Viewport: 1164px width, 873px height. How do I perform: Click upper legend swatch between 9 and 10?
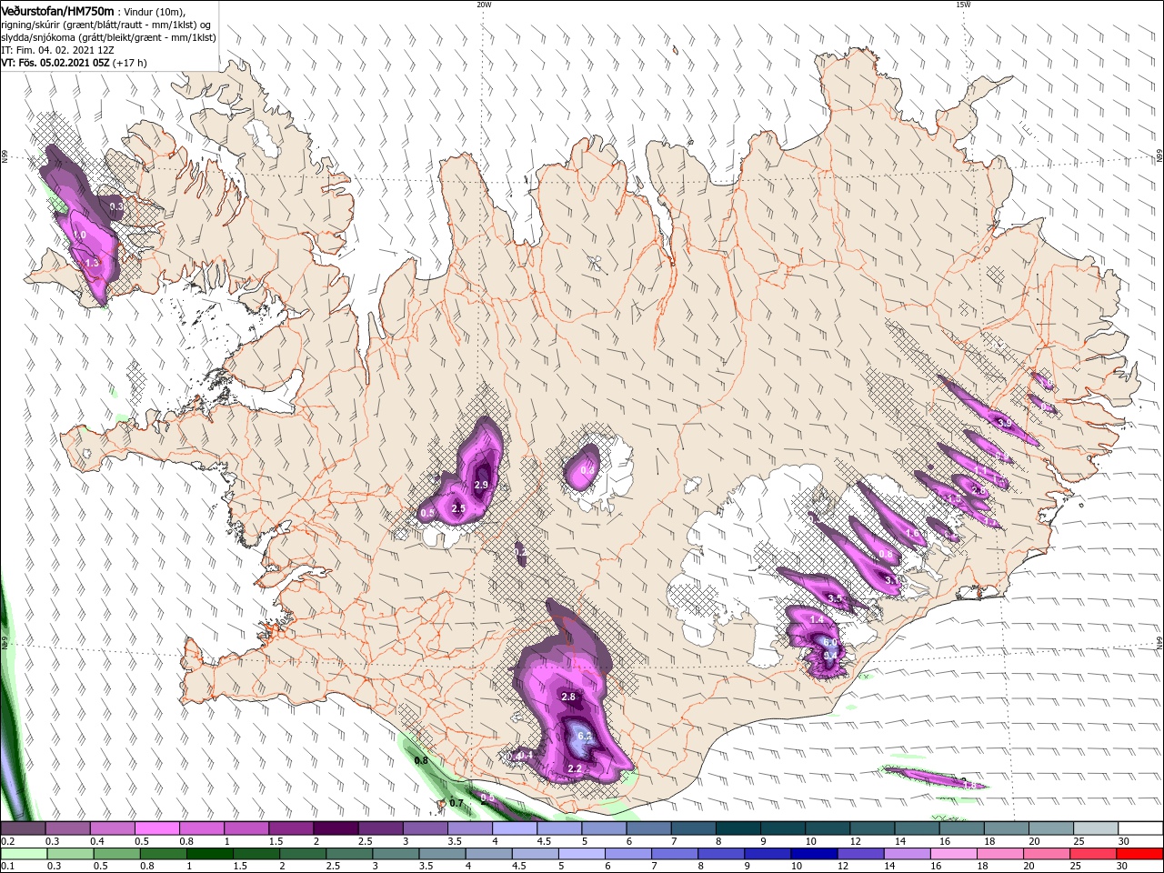(x=783, y=828)
